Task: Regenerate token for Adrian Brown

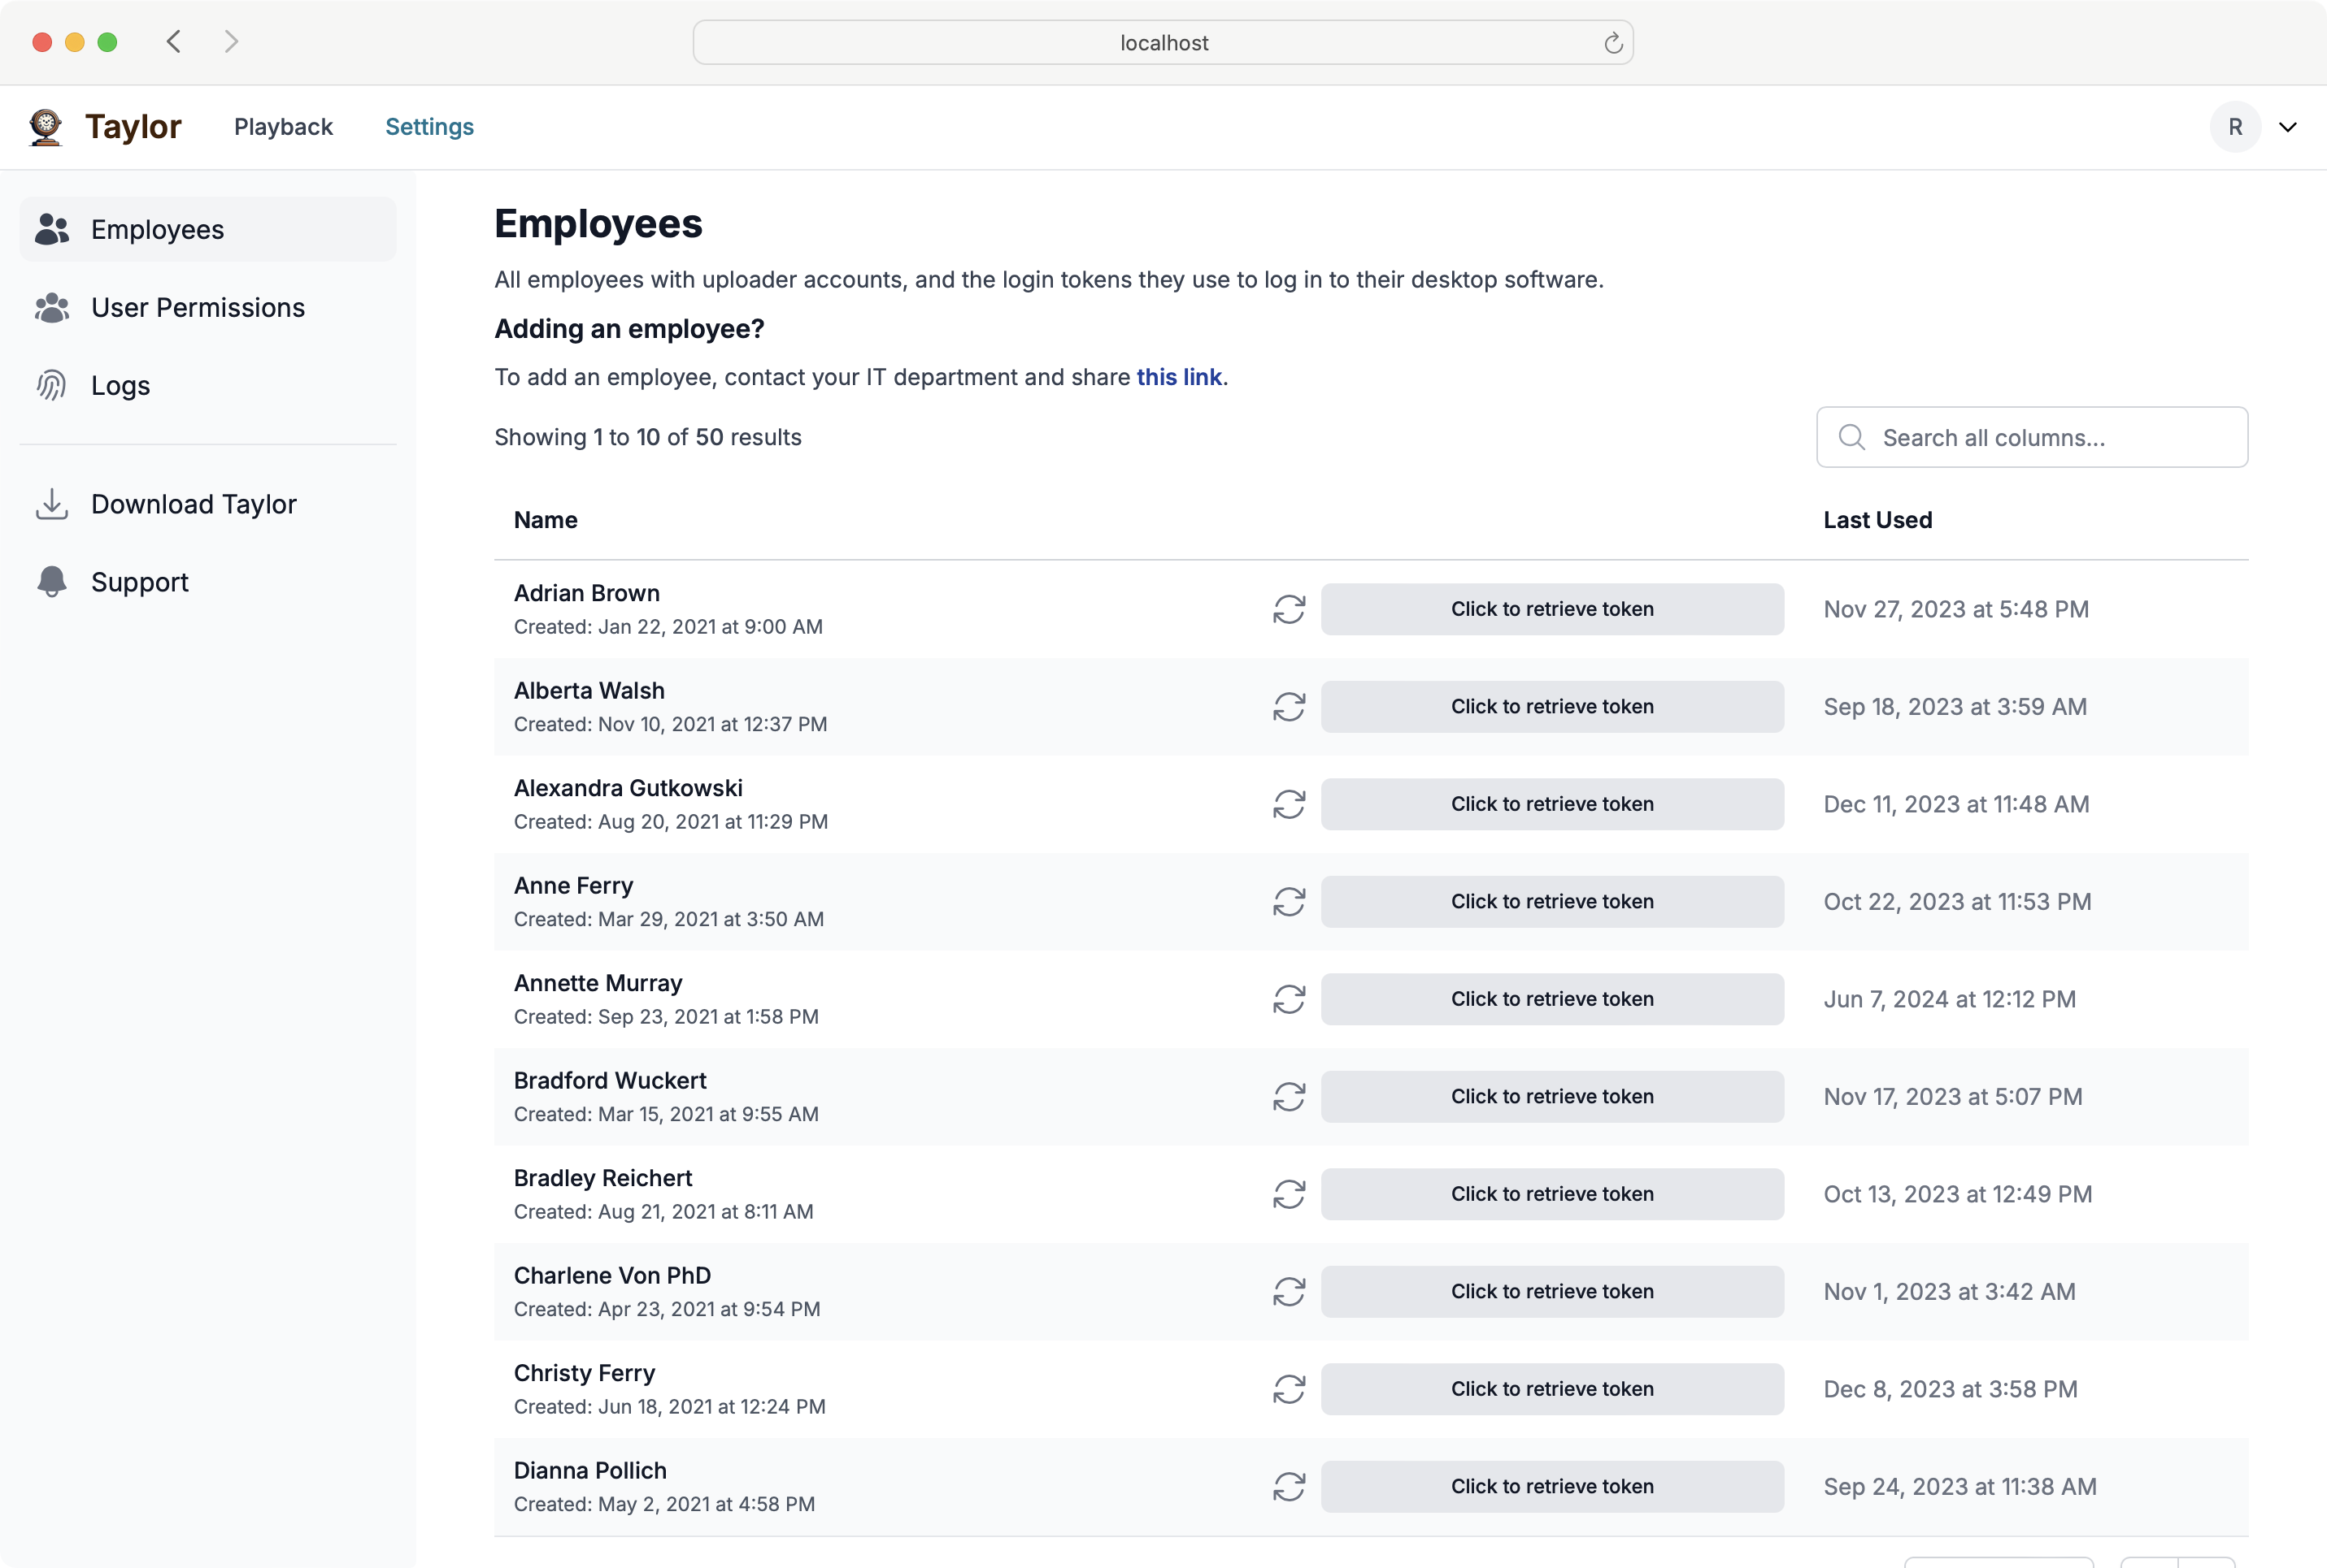Action: (1288, 609)
